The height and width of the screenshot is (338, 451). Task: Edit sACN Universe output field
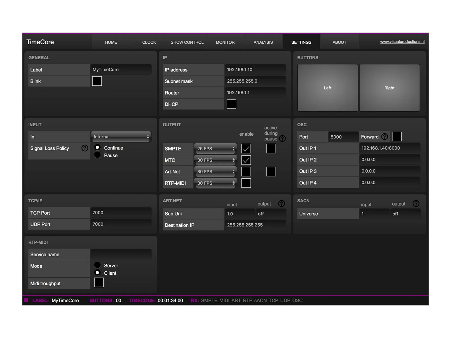pos(405,214)
